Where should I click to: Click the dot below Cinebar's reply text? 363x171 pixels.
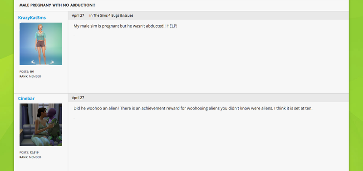74,118
